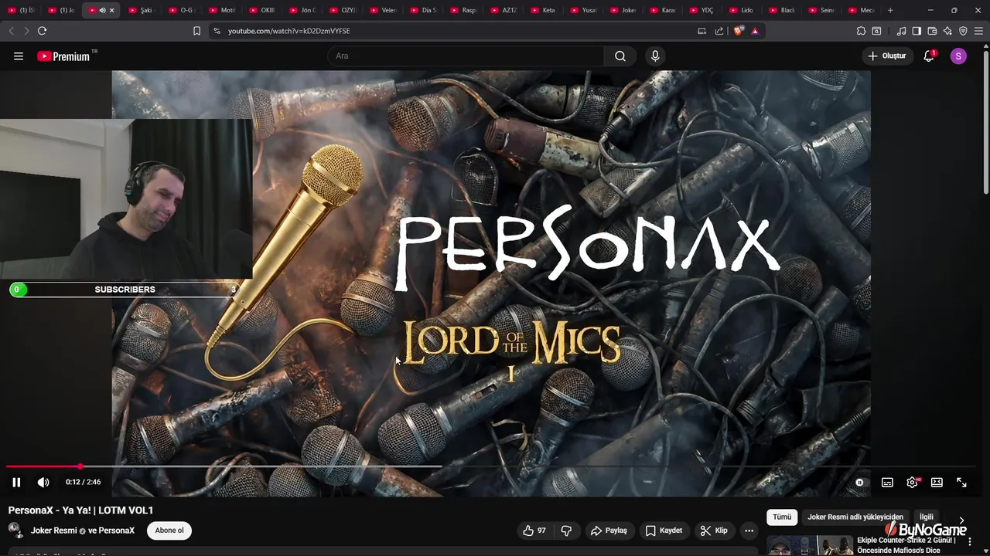Open the YouTube hamburger guide menu
The height and width of the screenshot is (556, 990).
(19, 56)
